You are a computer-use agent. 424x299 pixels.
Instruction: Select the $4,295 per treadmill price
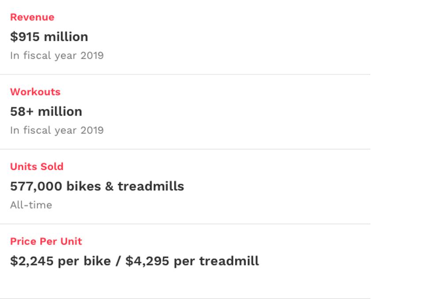[192, 261]
